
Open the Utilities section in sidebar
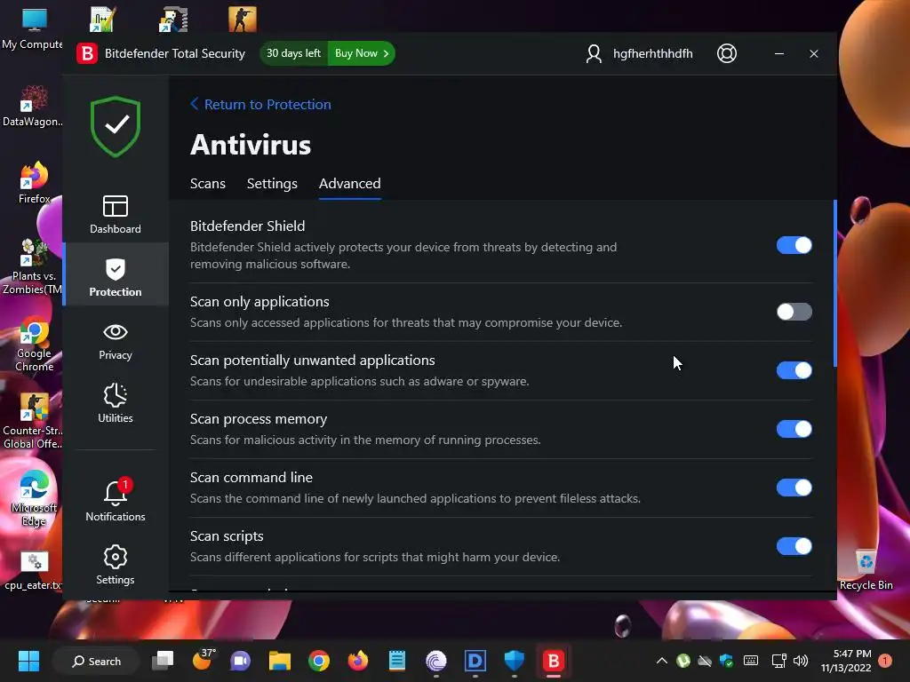tap(115, 403)
